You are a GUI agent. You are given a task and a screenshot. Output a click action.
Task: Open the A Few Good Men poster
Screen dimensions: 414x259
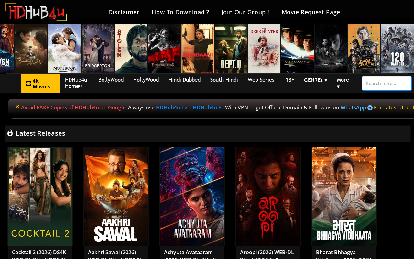pyautogui.click(x=298, y=48)
